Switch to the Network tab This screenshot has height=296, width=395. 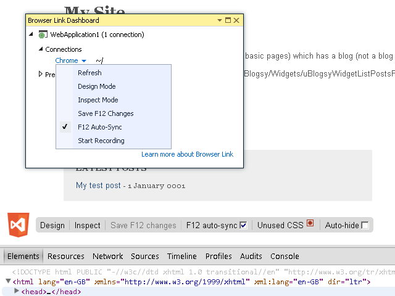(x=107, y=256)
